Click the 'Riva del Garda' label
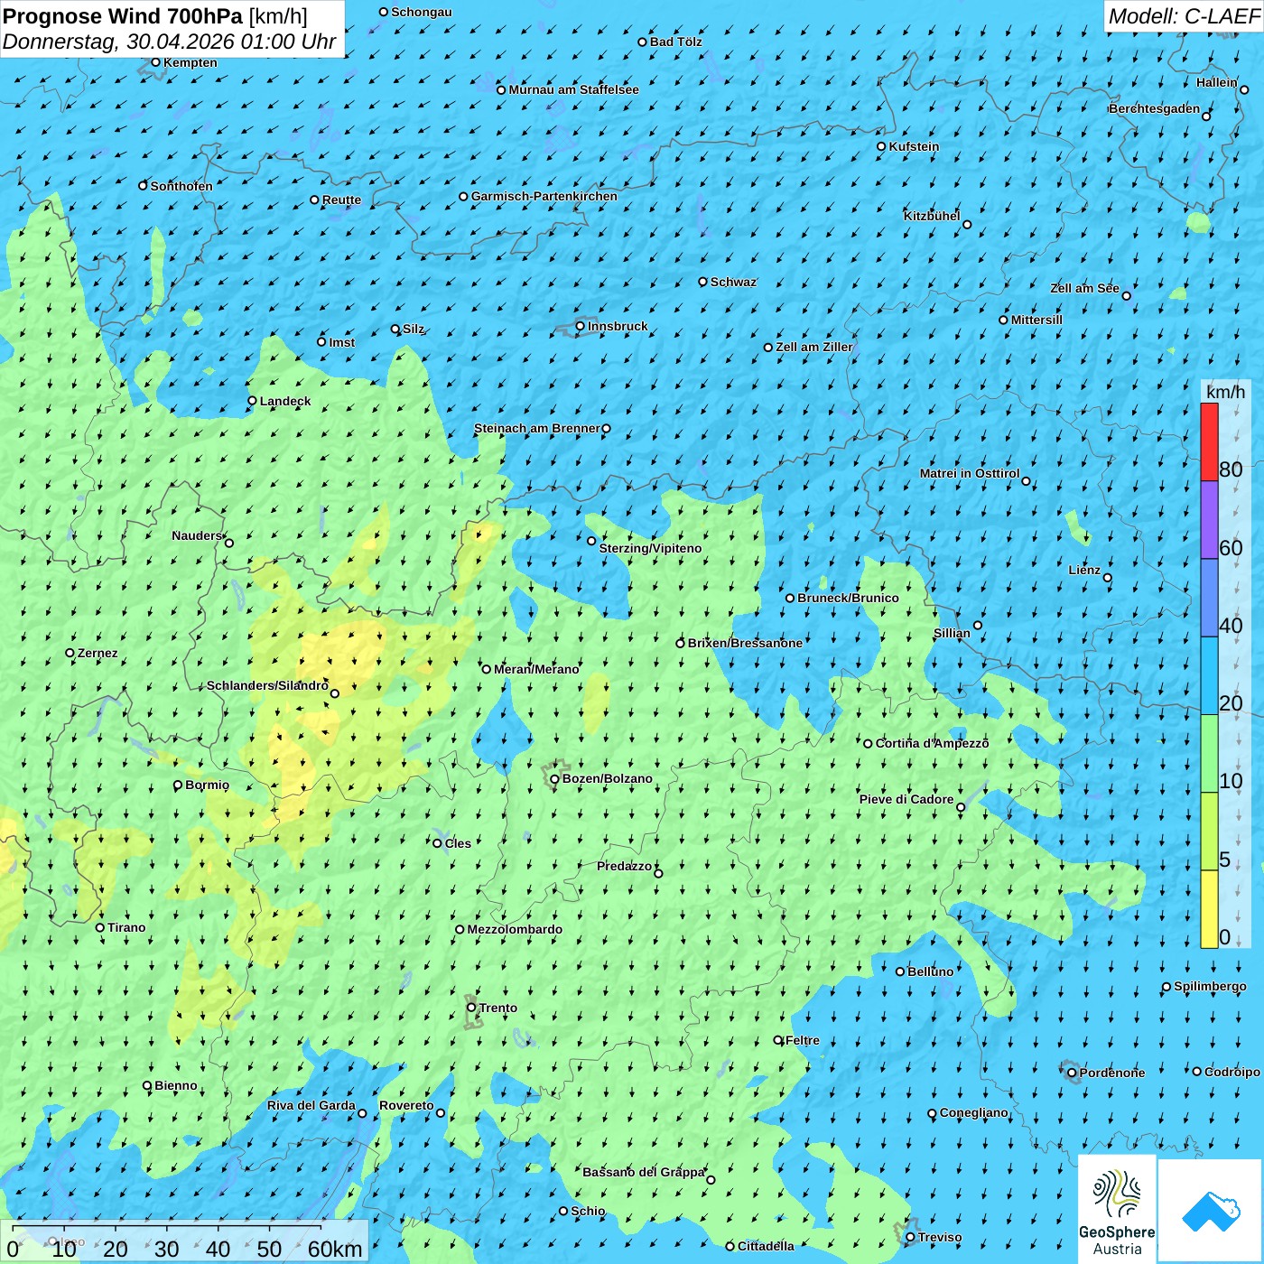The width and height of the screenshot is (1264, 1264). [311, 1105]
